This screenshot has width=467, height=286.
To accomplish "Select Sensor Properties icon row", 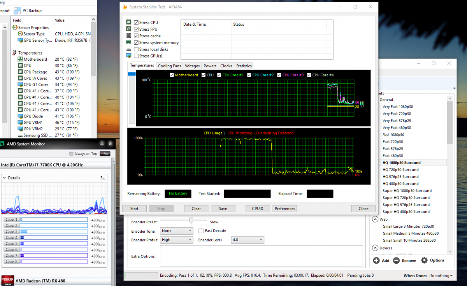I will coord(15,28).
